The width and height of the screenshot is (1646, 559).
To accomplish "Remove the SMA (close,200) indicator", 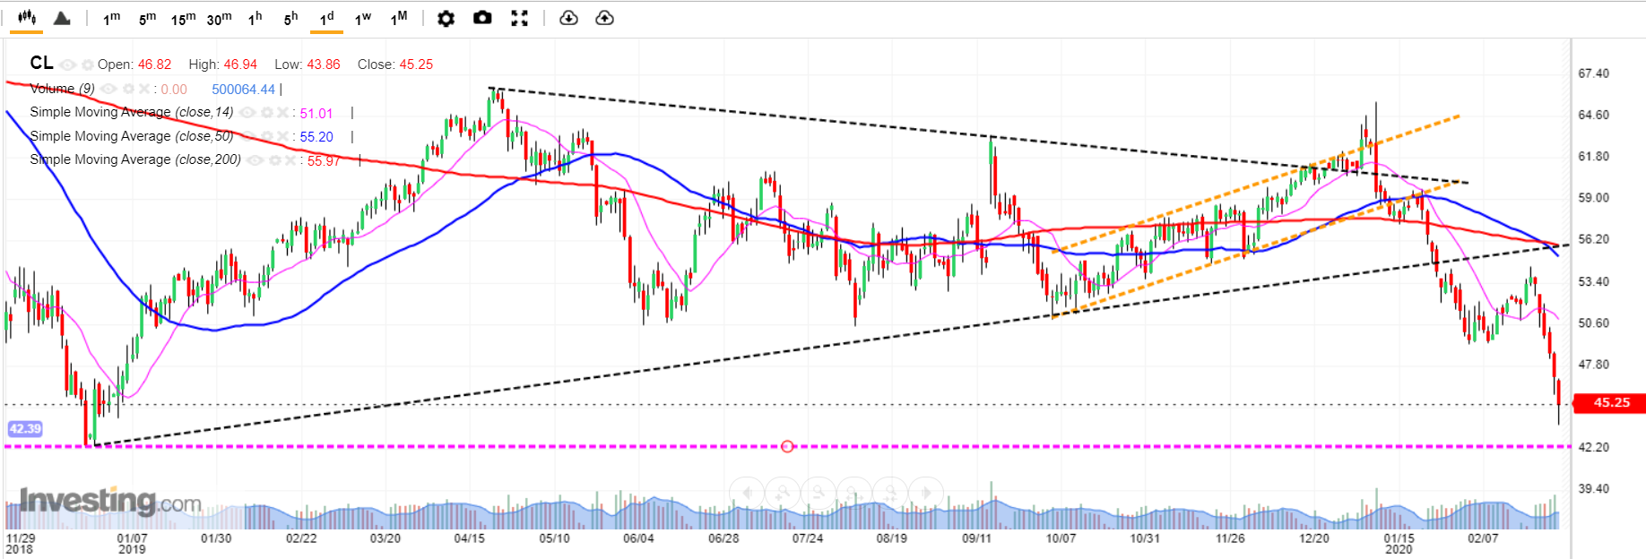I will (290, 160).
